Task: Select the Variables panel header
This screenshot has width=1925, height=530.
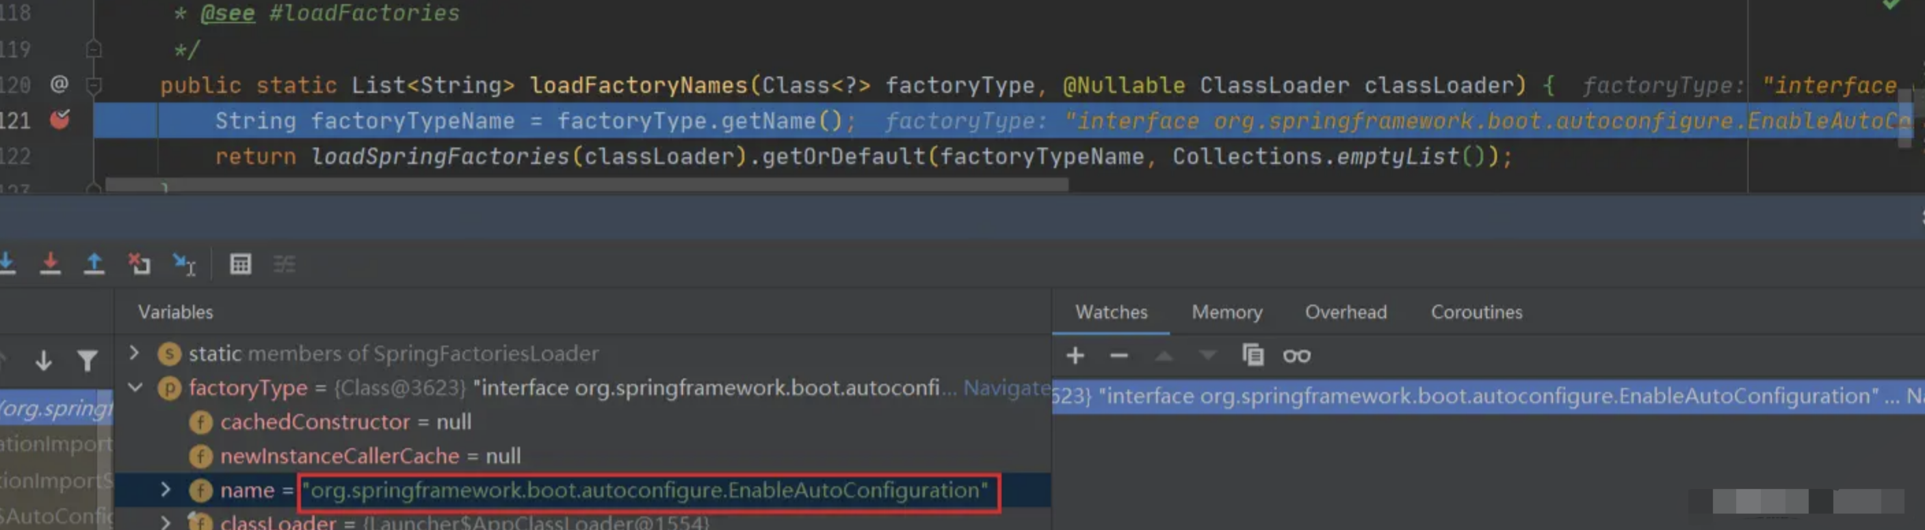Action: pyautogui.click(x=176, y=312)
